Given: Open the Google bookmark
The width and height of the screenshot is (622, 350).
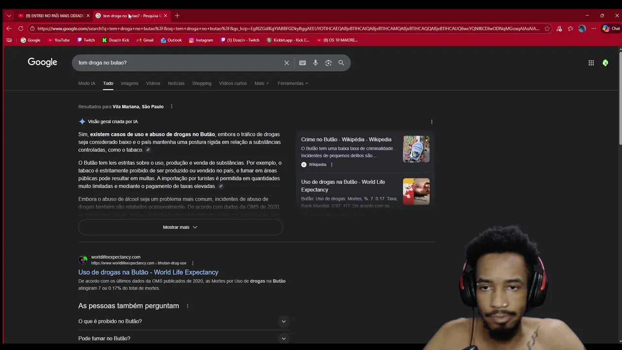Looking at the screenshot, I should pos(31,40).
